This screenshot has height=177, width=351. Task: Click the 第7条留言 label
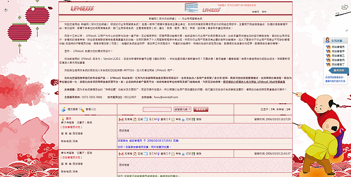[67, 123]
